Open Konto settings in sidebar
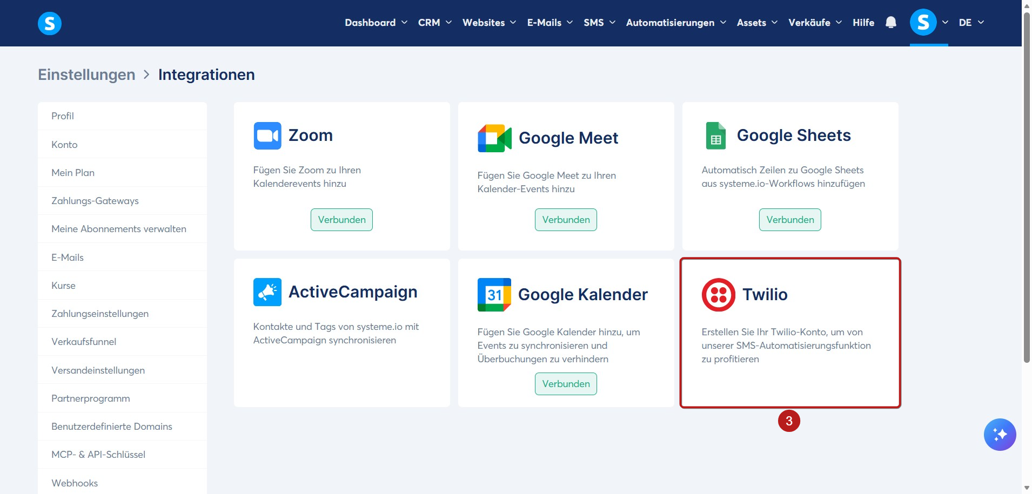 [122, 145]
